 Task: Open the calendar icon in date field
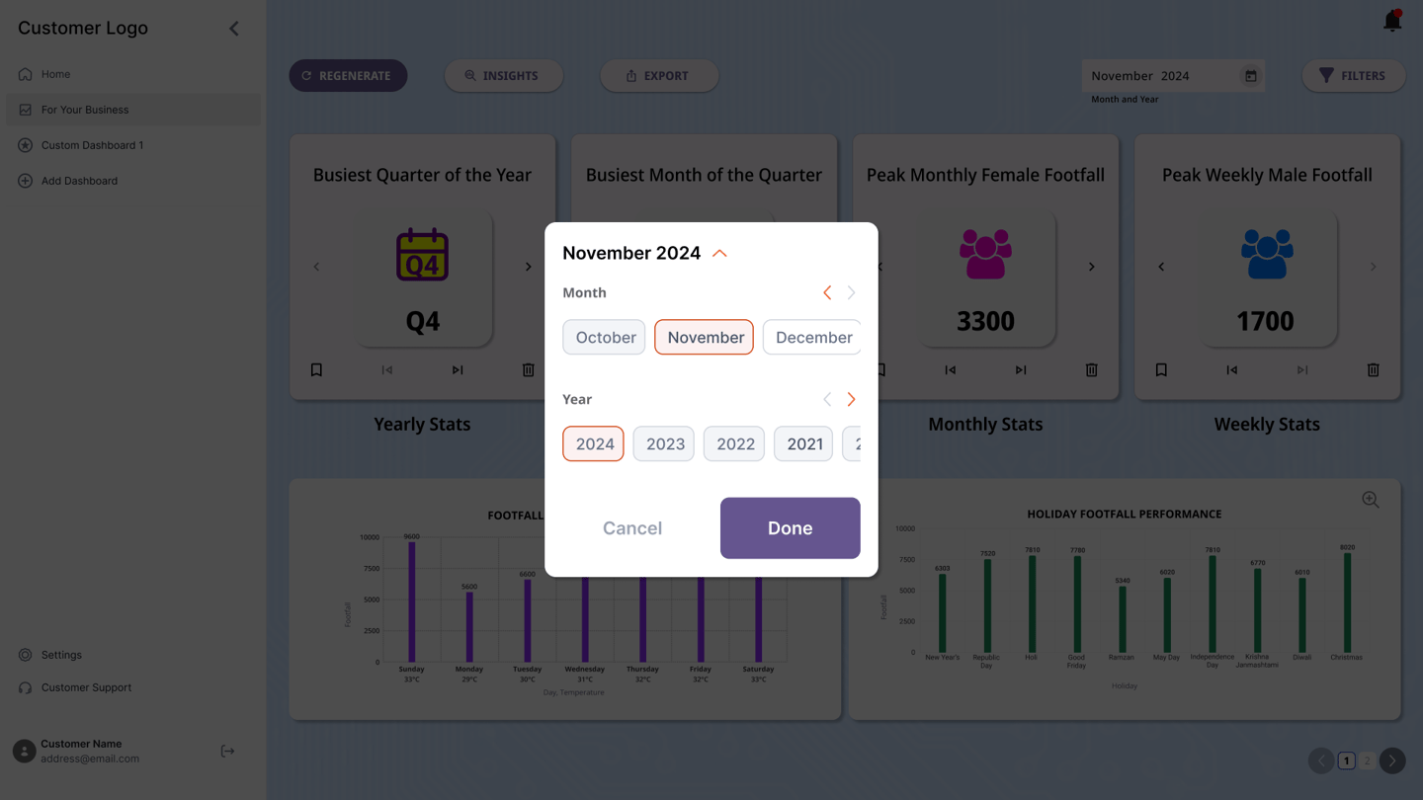[x=1250, y=76]
